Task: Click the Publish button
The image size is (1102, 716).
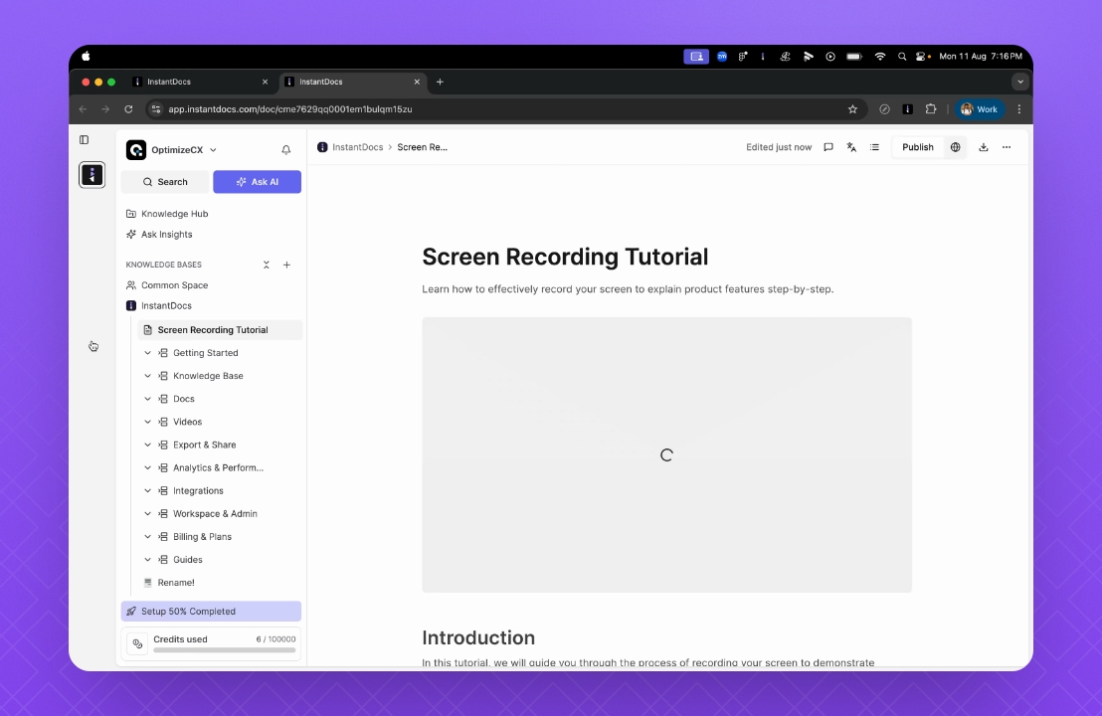Action: coord(917,147)
